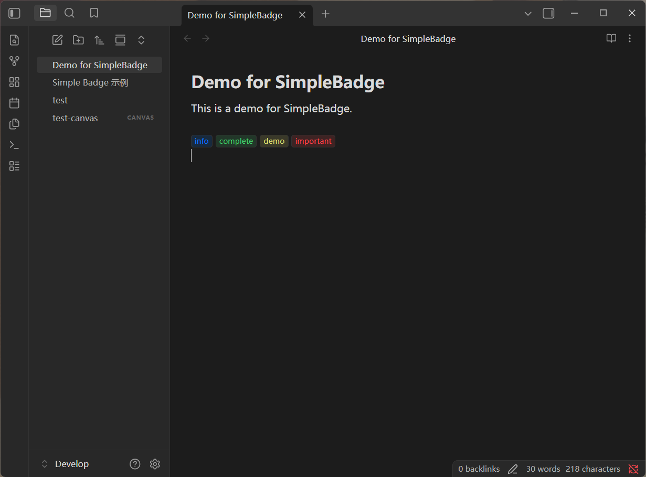Open today's daily note calendar icon

[x=14, y=103]
